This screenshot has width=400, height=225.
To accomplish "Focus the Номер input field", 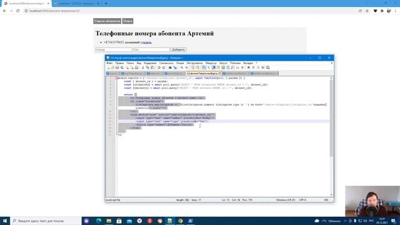I will pos(114,49).
